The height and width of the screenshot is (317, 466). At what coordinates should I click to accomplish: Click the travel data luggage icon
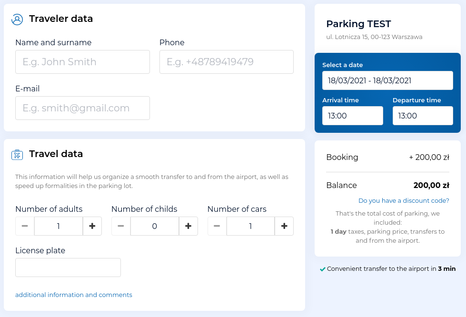[x=17, y=154]
